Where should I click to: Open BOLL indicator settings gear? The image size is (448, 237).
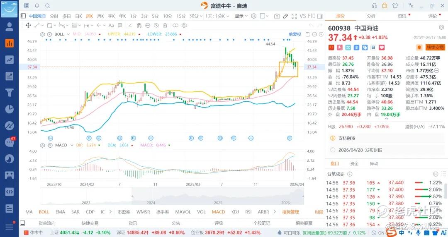(43, 34)
